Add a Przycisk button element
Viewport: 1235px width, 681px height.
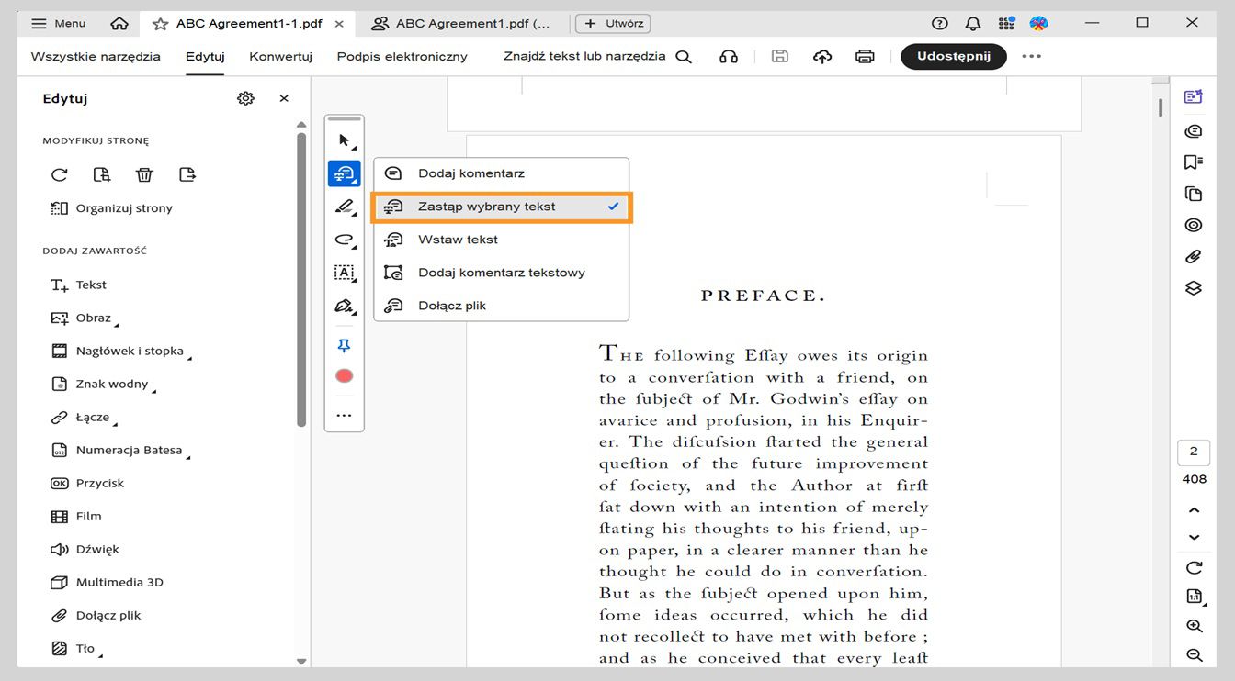point(86,484)
